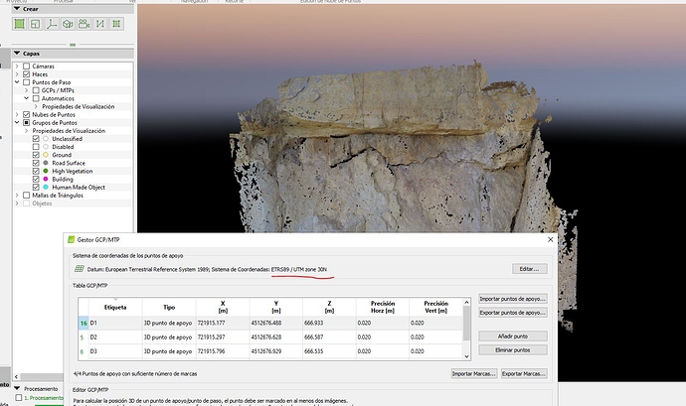Toggle the Cámaras layer checkbox
686x406 pixels.
[x=27, y=67]
